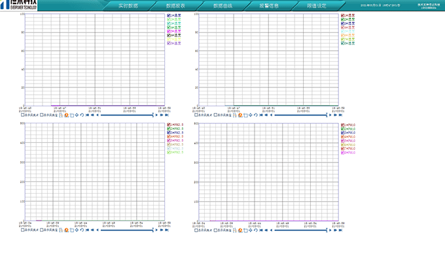Click the undo arrow icon under bottom-right chart
The image size is (445, 265).
(x=256, y=230)
